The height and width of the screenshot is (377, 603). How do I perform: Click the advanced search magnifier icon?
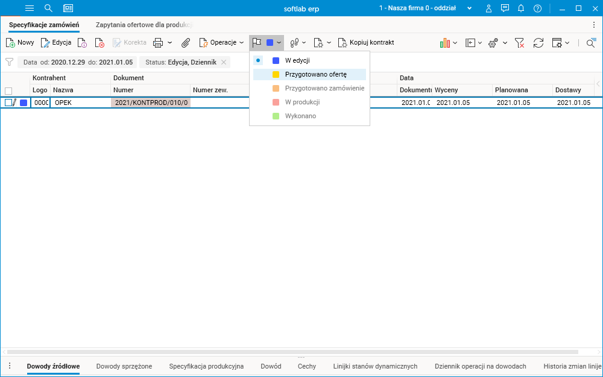tap(591, 43)
